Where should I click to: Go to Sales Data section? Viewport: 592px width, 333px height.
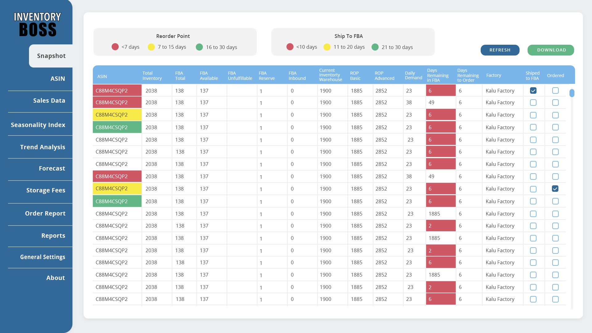point(49,101)
